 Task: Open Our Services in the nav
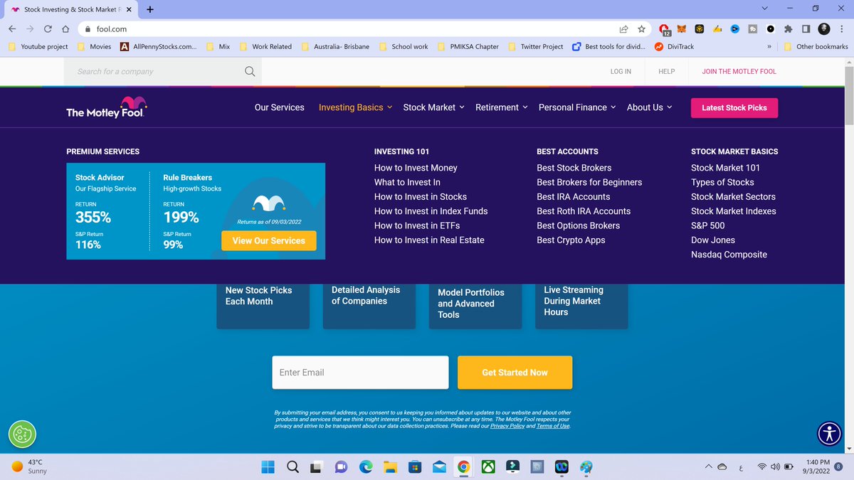tap(280, 107)
